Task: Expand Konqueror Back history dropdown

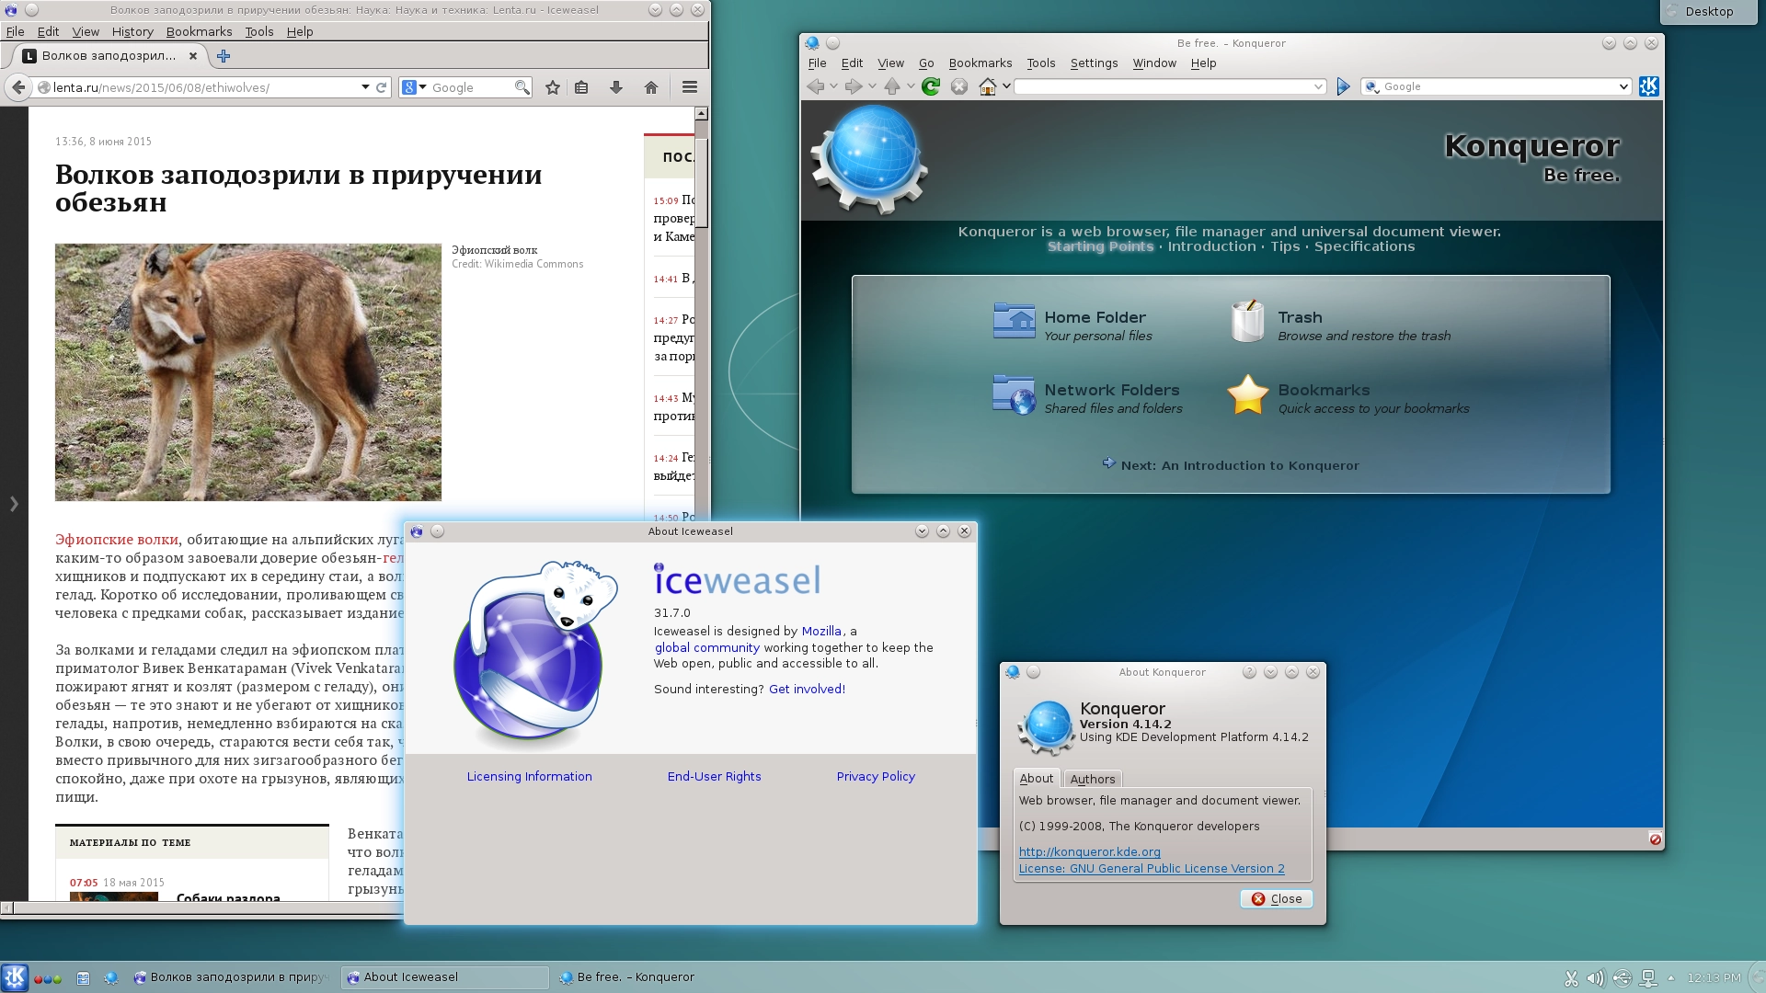Action: pos(833,86)
